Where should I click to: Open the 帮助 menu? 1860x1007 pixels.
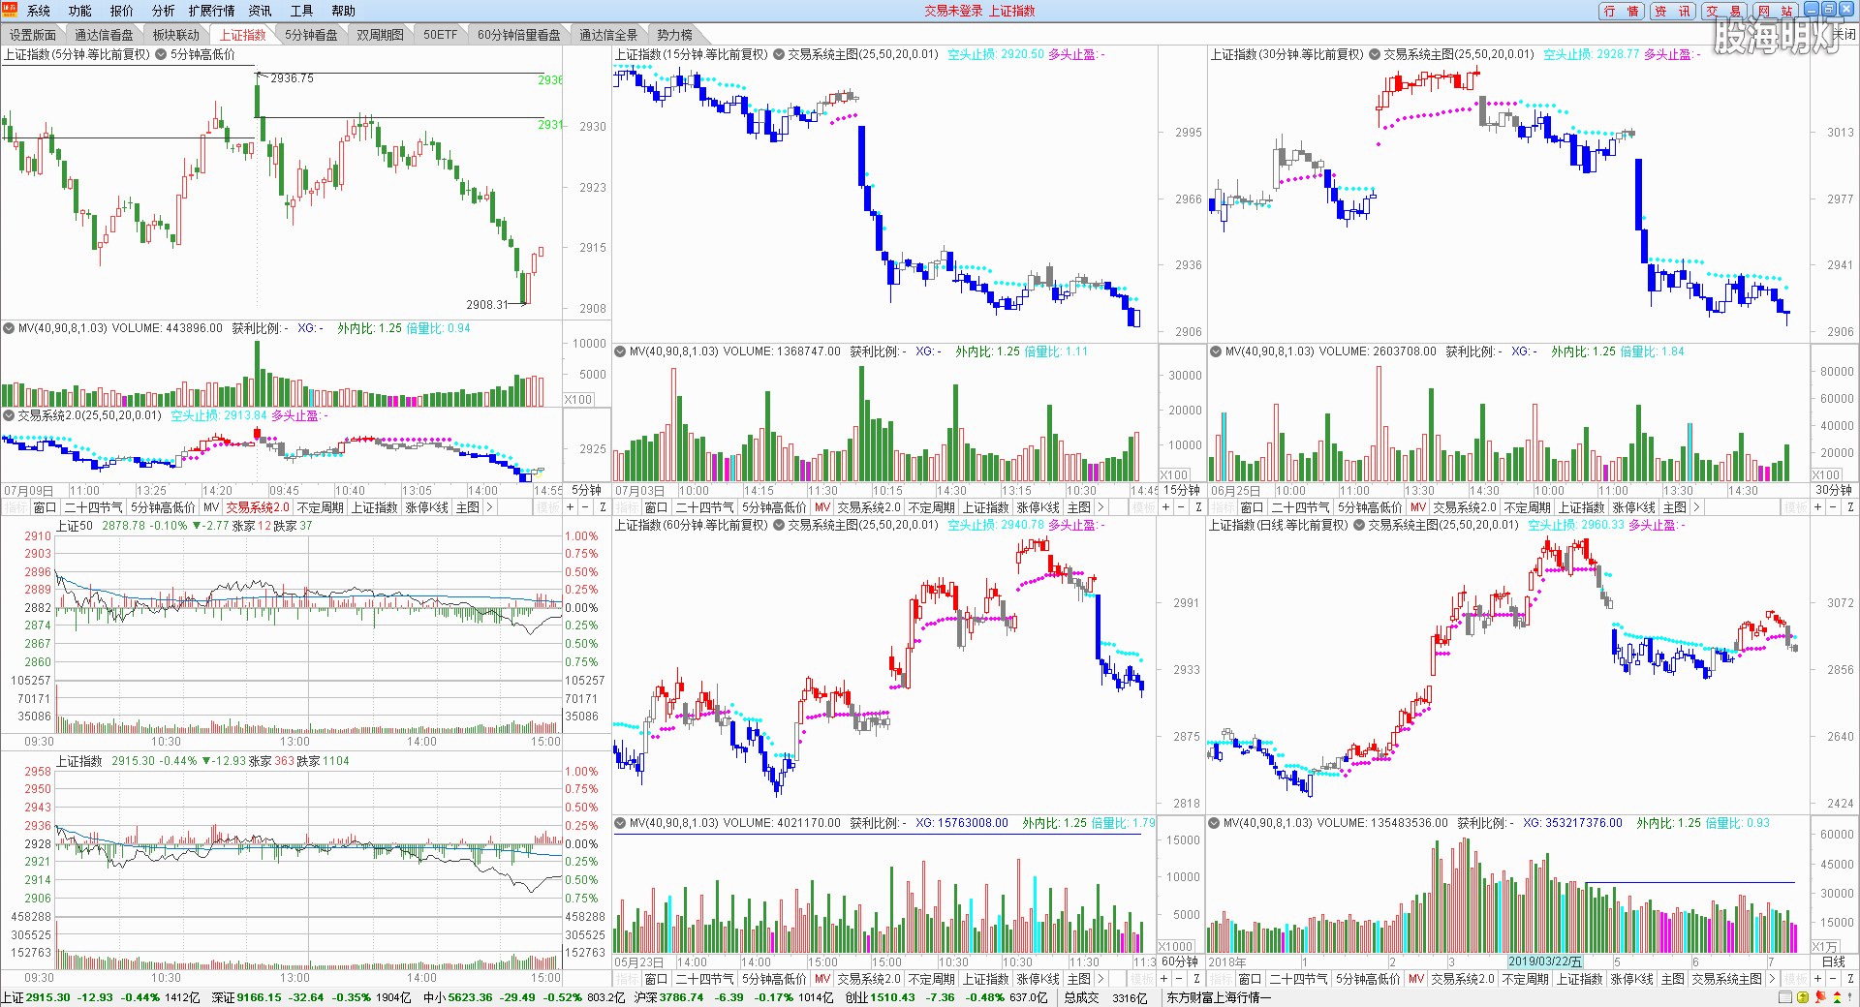344,11
